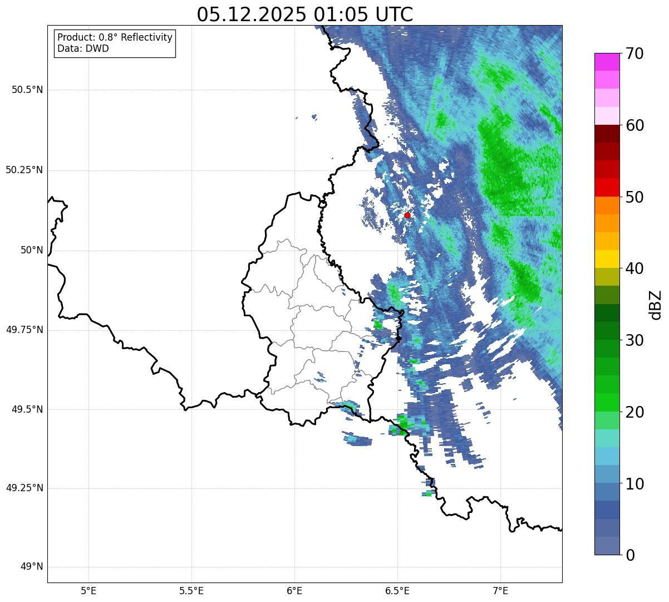Click the 7°E longitude label
This screenshot has height=602, width=669.
tap(500, 590)
